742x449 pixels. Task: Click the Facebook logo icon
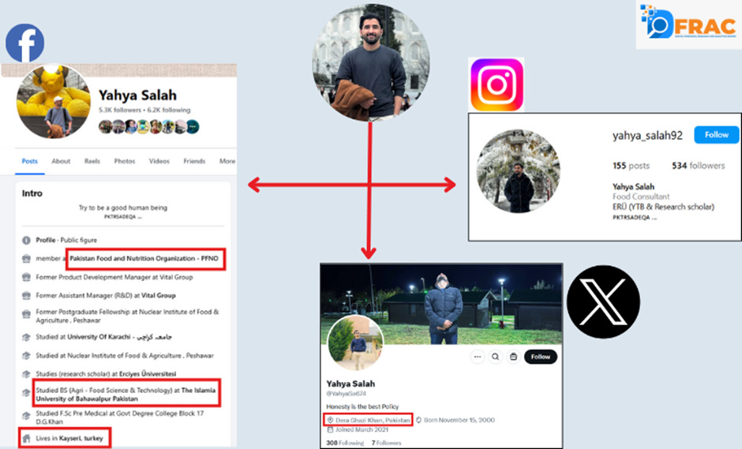point(25,43)
